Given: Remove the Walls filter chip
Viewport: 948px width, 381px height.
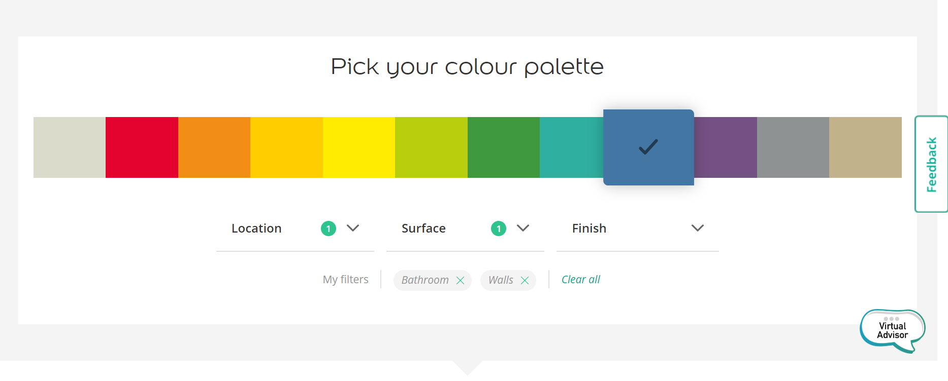Looking at the screenshot, I should coord(525,280).
